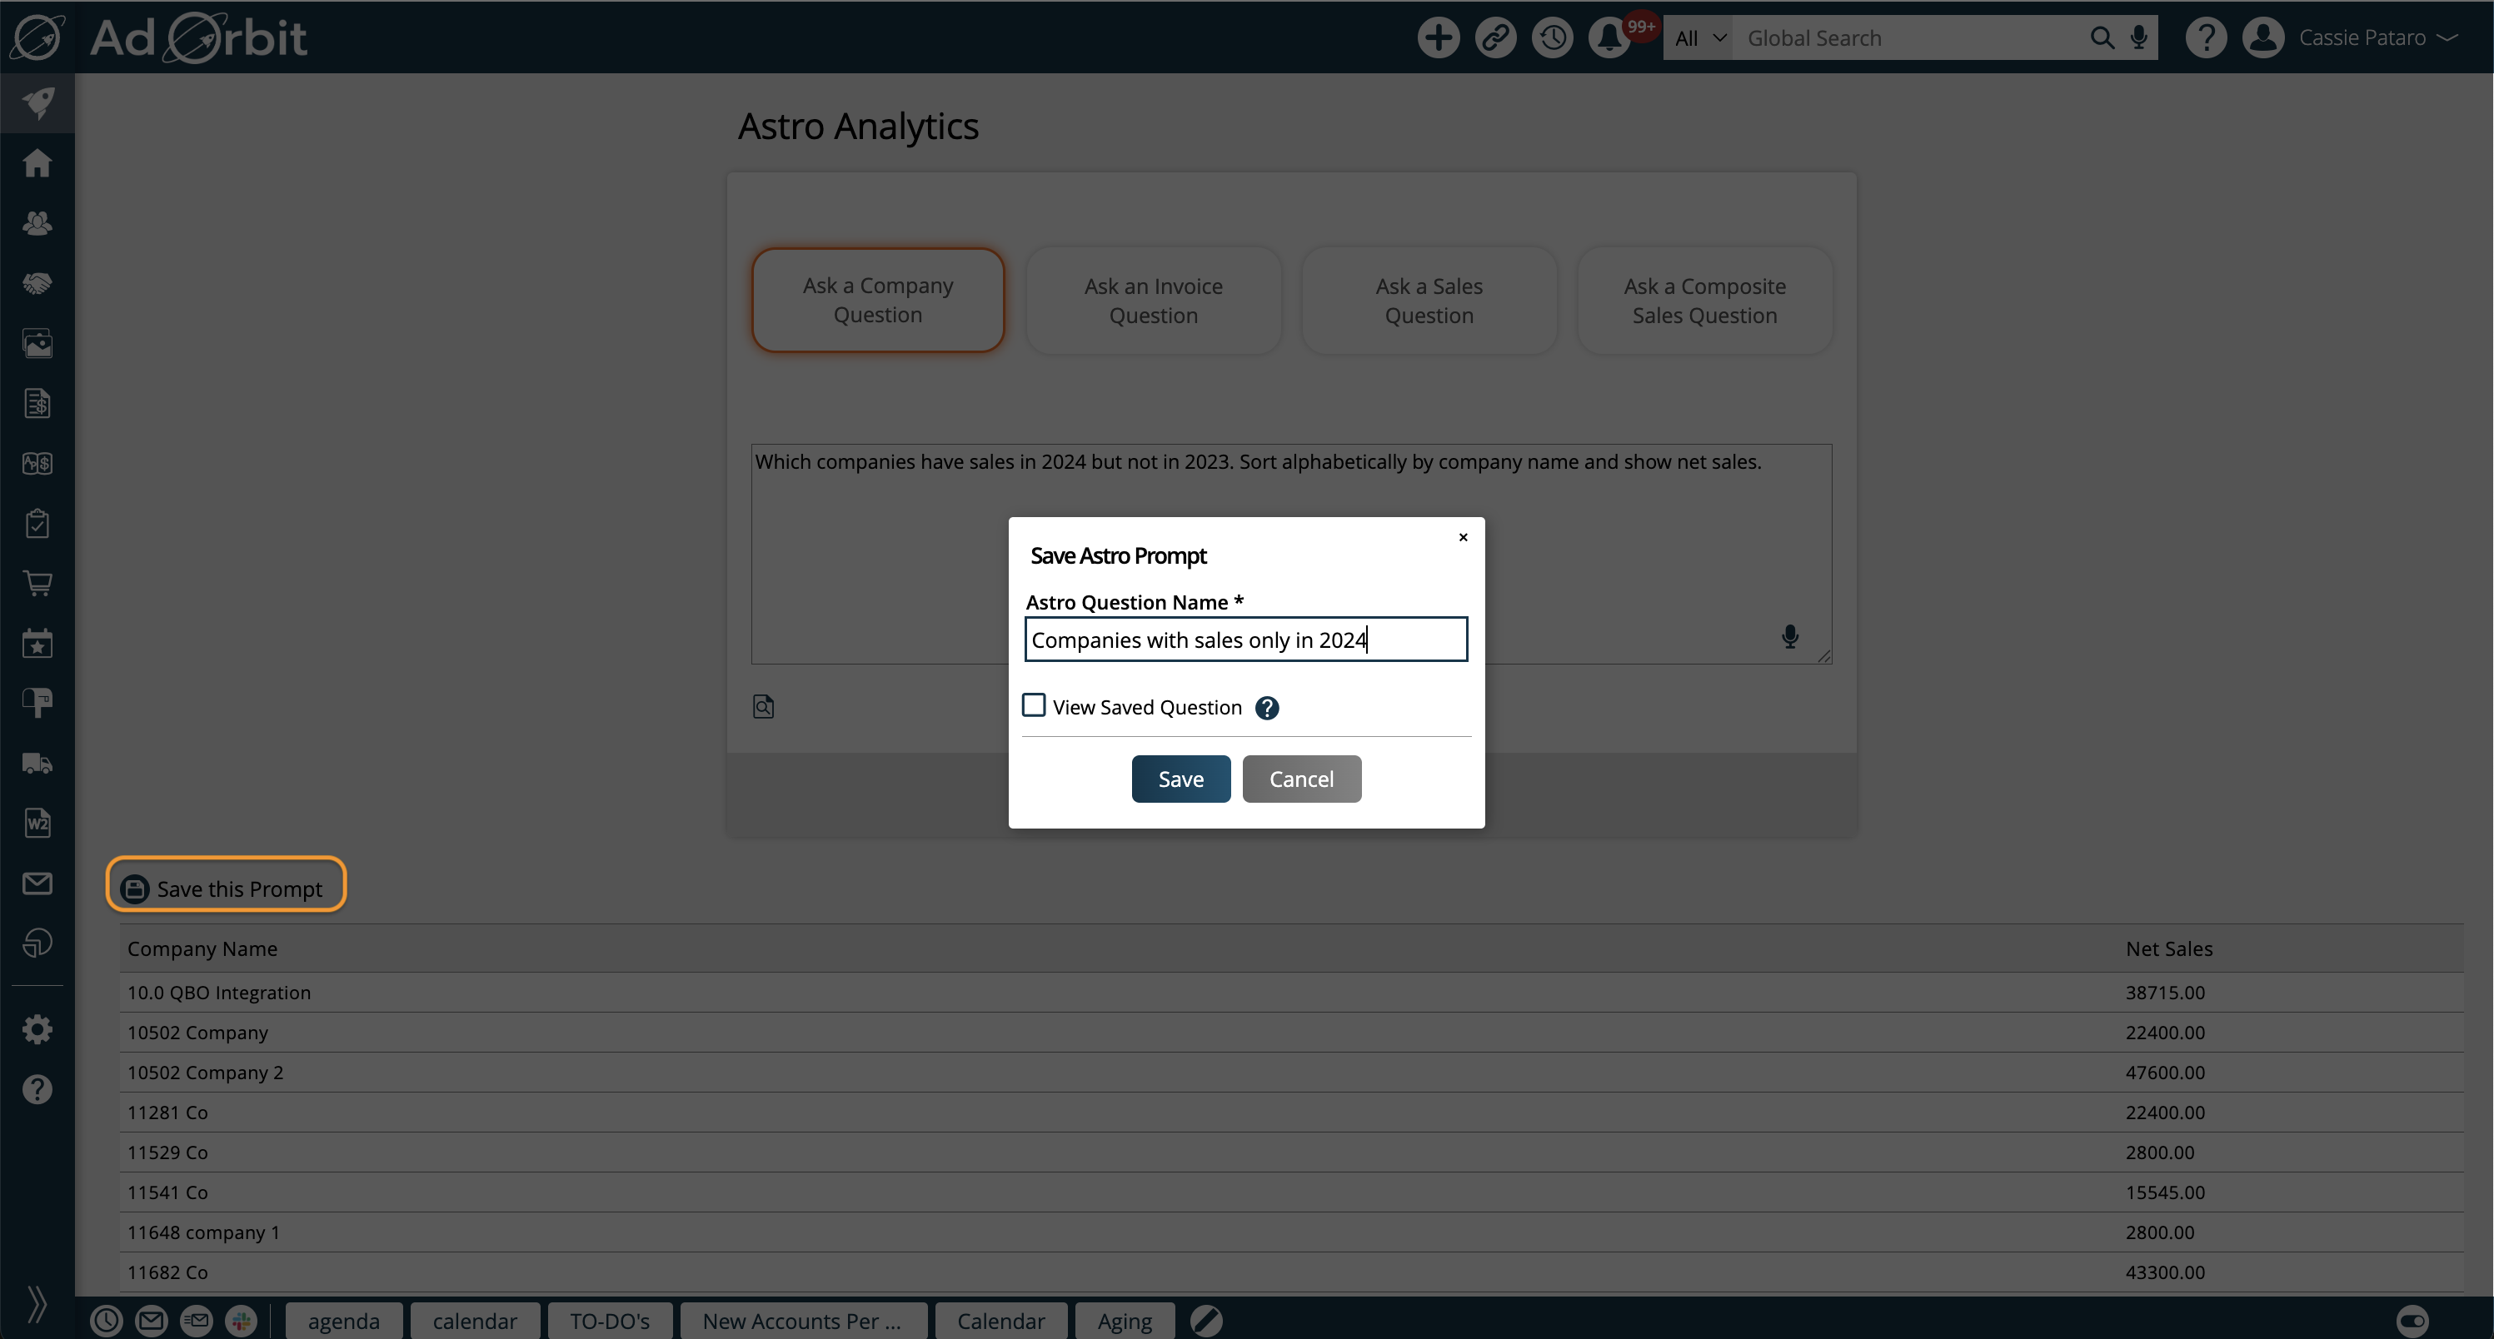This screenshot has height=1339, width=2494.
Task: Flip the toggle switch in bottom-right corner
Action: [x=2412, y=1321]
